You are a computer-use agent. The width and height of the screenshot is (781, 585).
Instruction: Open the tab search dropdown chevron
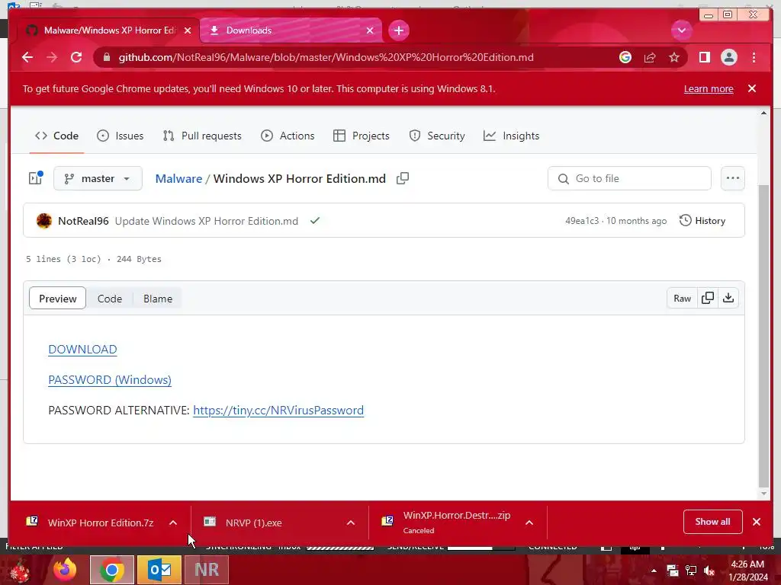681,30
